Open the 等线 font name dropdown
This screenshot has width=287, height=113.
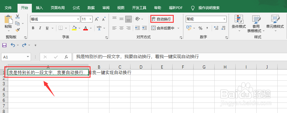78,19
